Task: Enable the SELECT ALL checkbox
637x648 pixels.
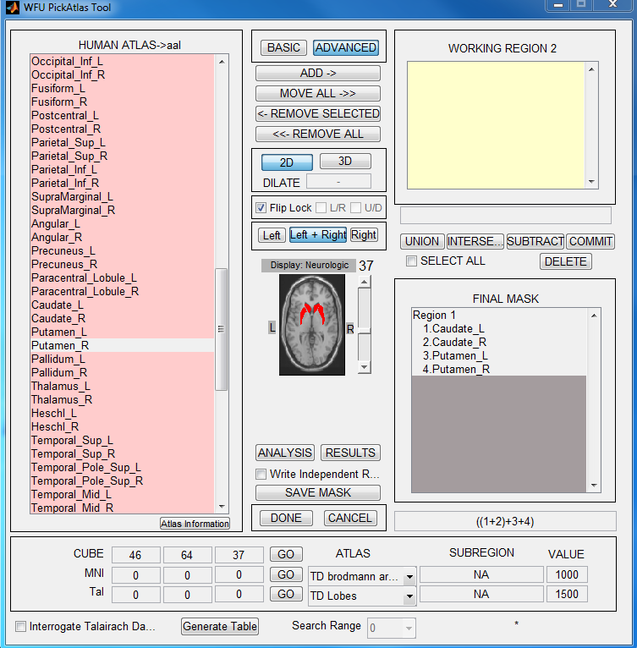Action: click(411, 261)
